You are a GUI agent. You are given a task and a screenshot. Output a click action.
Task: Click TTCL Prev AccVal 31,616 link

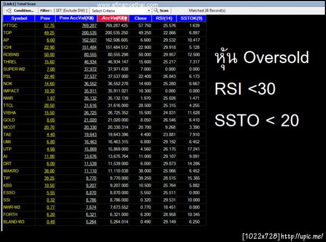click(90, 105)
